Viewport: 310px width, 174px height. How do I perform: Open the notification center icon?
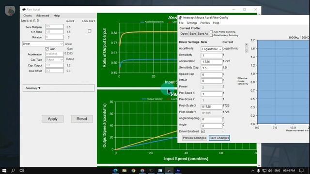coord(301,171)
